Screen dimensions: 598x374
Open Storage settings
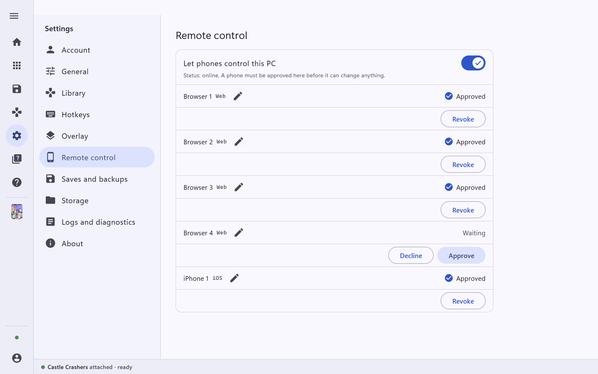pyautogui.click(x=97, y=200)
